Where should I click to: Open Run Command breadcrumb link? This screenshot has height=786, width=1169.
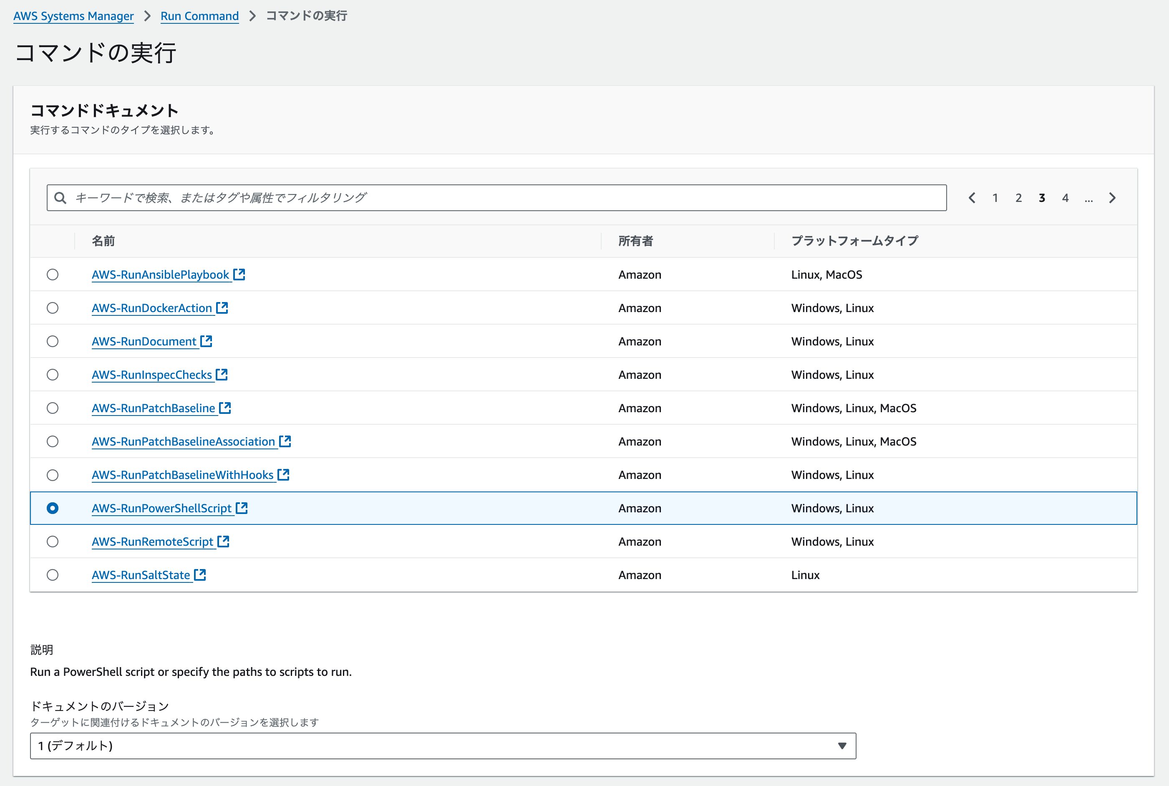(x=199, y=16)
